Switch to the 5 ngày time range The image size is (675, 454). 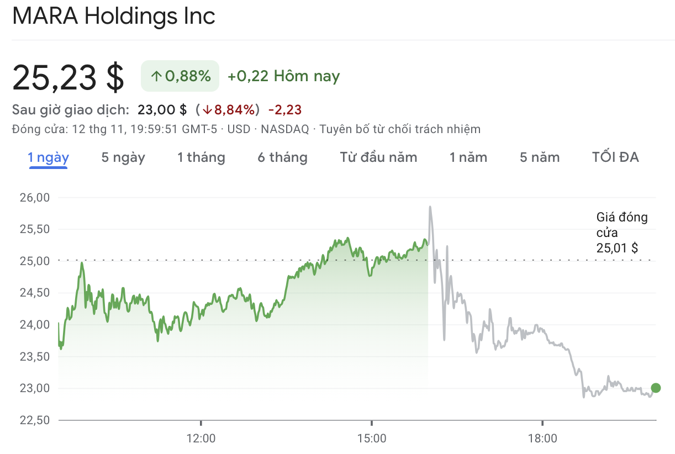pos(122,157)
